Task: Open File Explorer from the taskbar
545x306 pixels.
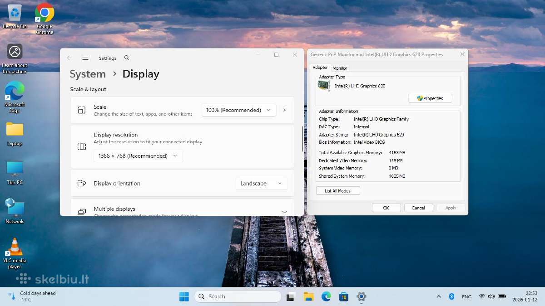Action: (x=309, y=296)
